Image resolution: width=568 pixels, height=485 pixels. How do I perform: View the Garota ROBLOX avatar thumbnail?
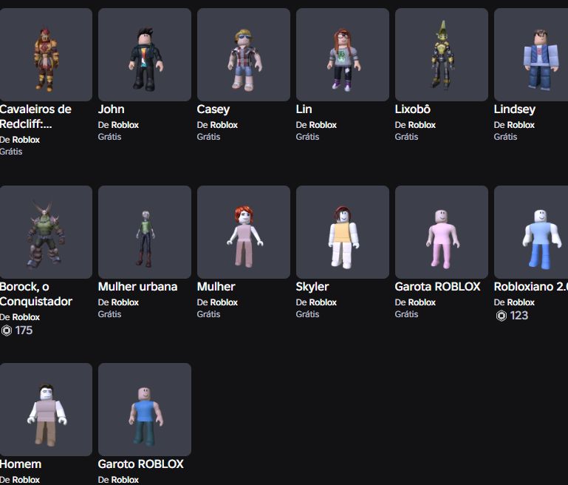coord(441,232)
